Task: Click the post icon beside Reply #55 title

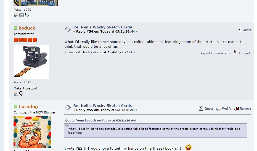Action: (x=68, y=108)
